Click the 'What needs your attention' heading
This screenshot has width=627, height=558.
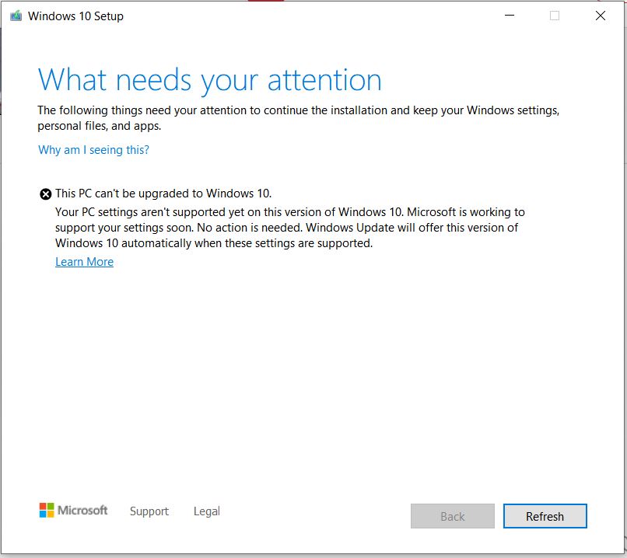click(209, 80)
